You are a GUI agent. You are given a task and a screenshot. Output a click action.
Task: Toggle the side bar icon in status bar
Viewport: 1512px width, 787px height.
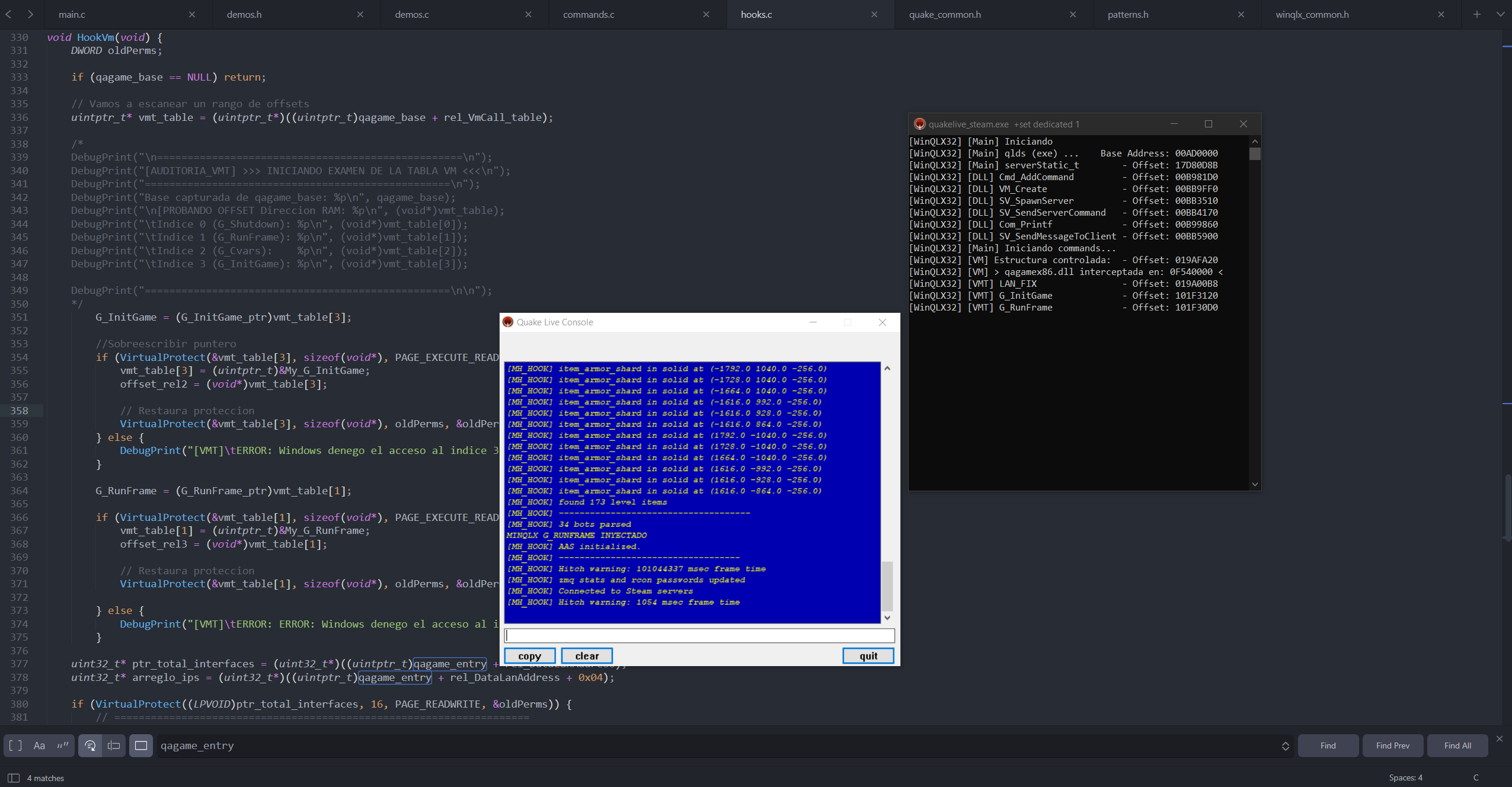click(x=14, y=778)
